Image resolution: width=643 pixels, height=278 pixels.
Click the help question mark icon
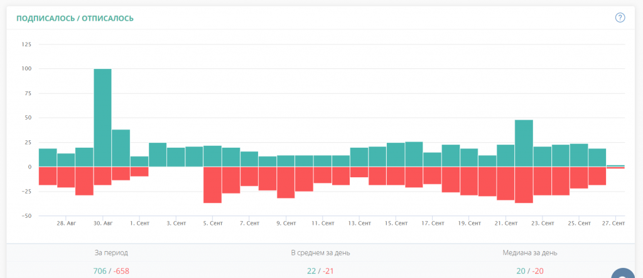click(x=620, y=18)
